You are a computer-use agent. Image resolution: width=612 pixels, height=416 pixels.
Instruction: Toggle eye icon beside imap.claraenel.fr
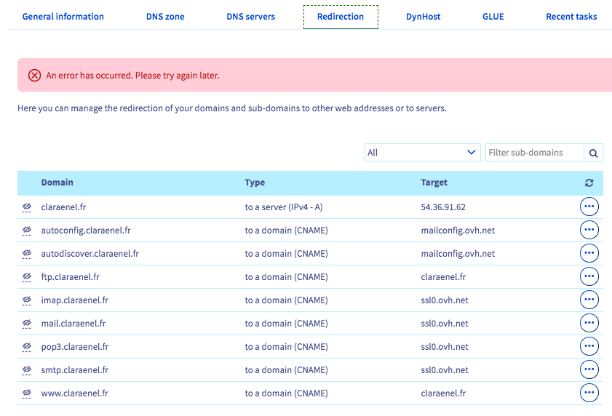[x=27, y=300]
